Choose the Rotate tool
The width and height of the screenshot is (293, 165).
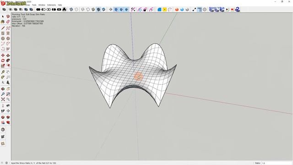point(3,60)
